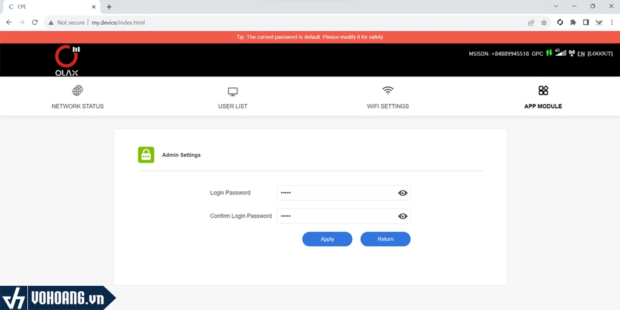Click the Login Password label
Viewport: 620px width, 310px height.
tap(230, 193)
